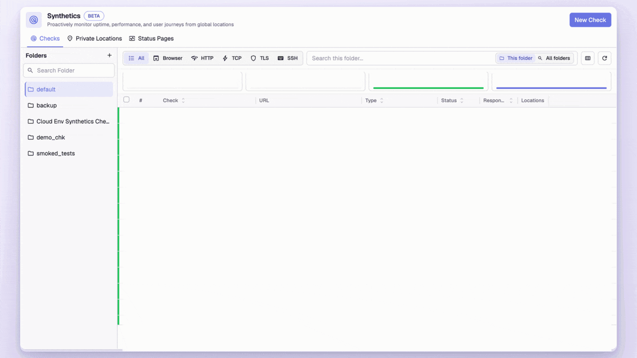The width and height of the screenshot is (637, 358).
Task: Click the Folders heading
Action: tap(36, 56)
